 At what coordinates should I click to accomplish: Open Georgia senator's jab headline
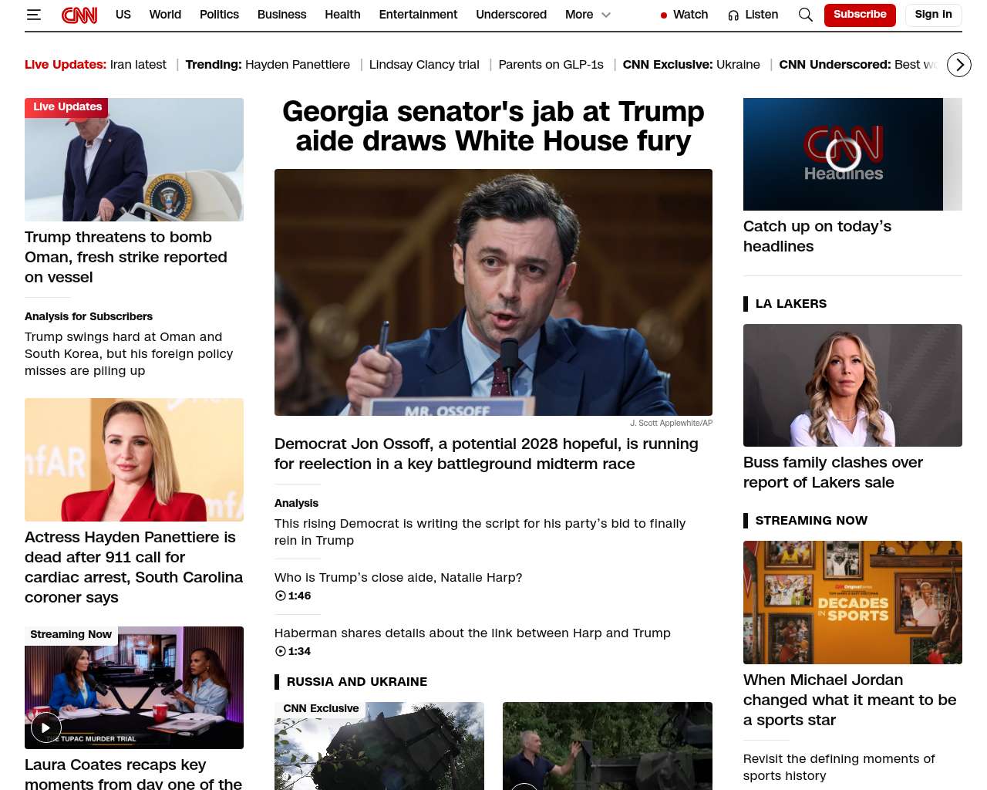[x=493, y=127]
